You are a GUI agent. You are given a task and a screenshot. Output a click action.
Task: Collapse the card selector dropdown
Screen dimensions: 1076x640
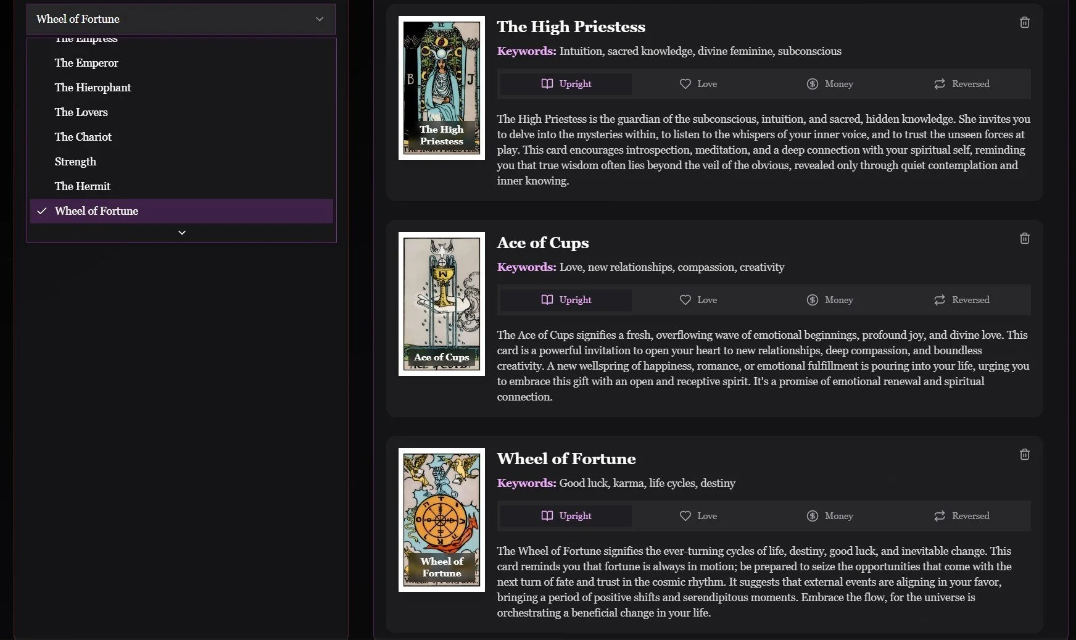[x=320, y=19]
